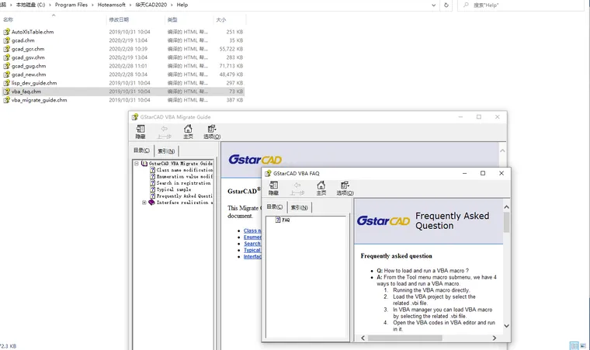Image resolution: width=590 pixels, height=350 pixels.
Task: Click Hoteamsoft breadcrumb in address bar
Action: (x=111, y=5)
